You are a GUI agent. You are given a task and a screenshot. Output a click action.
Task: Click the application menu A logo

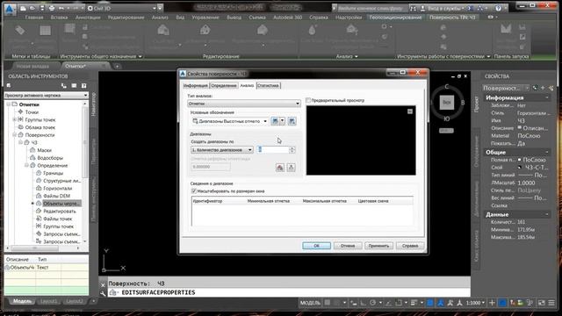click(10, 9)
